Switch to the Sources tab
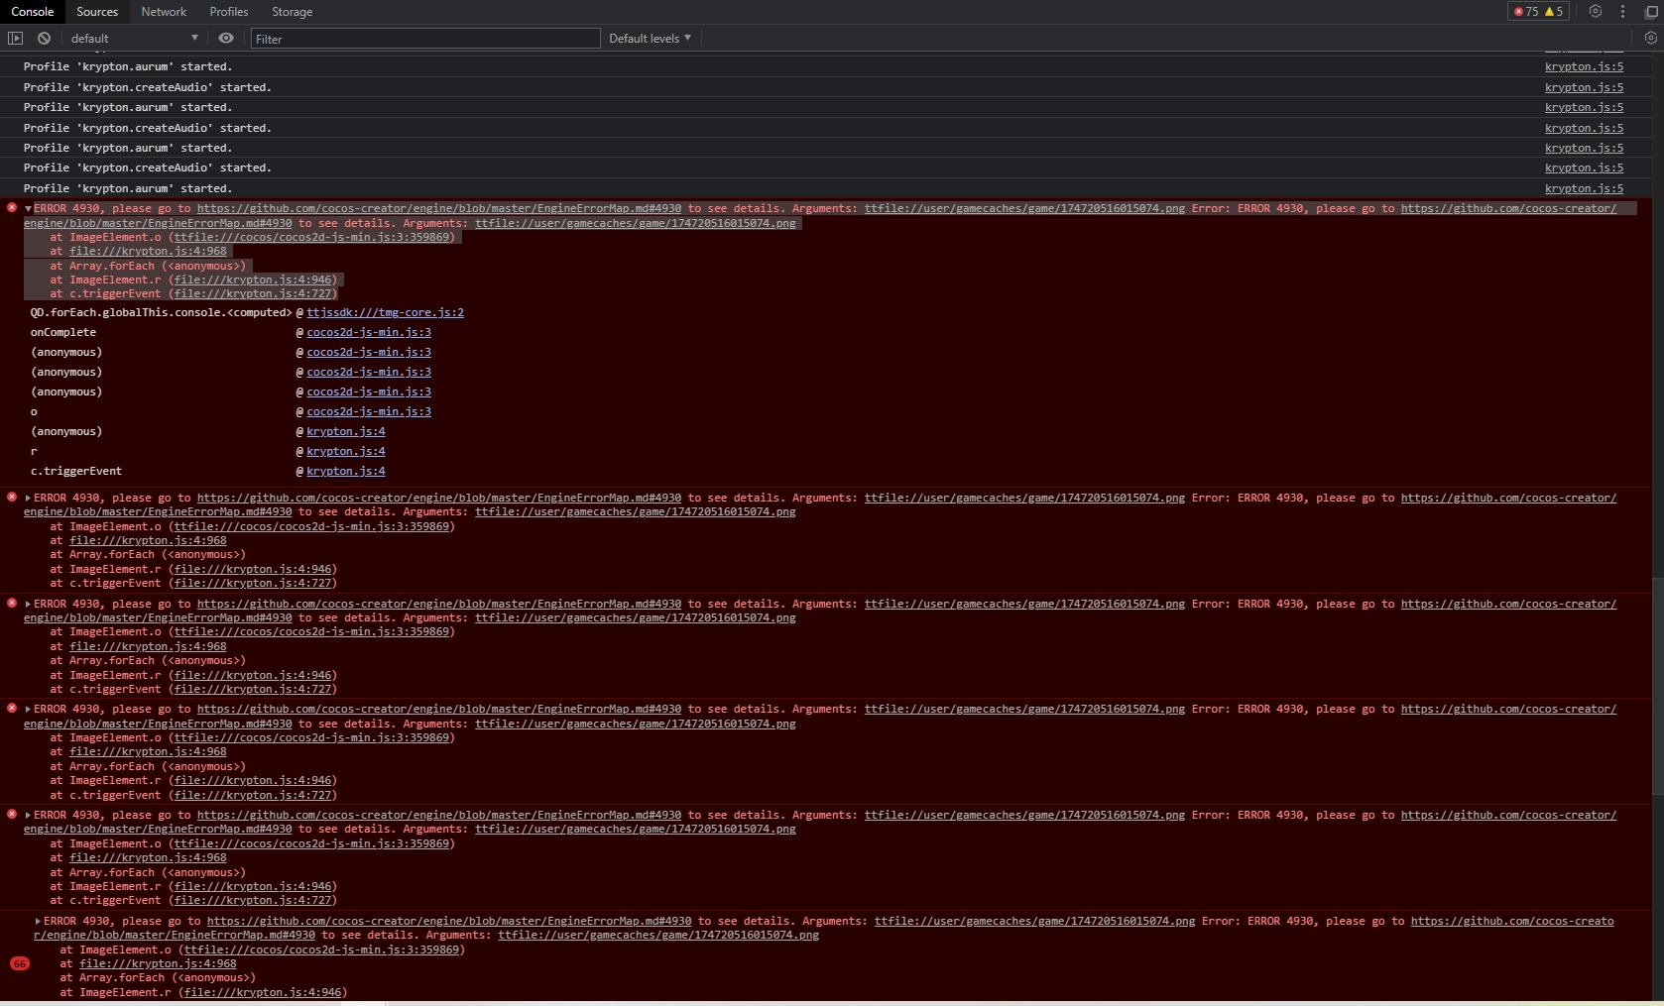The image size is (1664, 1006). tap(97, 12)
